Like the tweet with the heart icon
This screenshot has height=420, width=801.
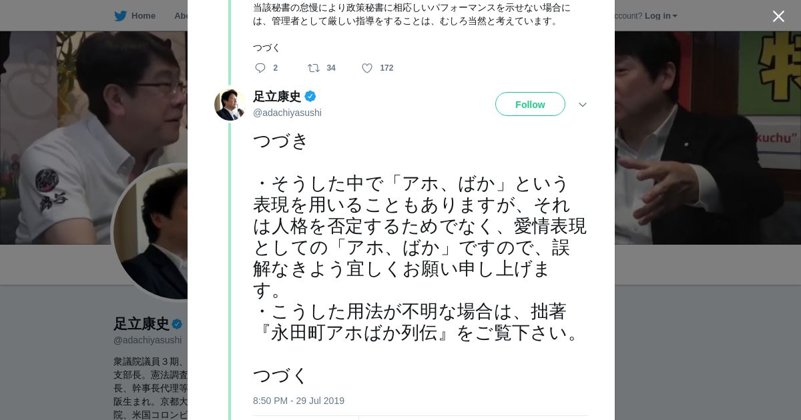(x=367, y=68)
